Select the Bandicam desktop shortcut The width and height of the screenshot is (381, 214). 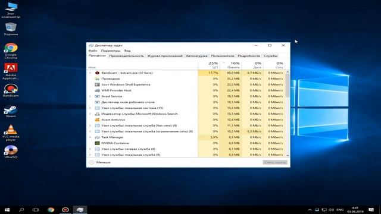click(11, 90)
